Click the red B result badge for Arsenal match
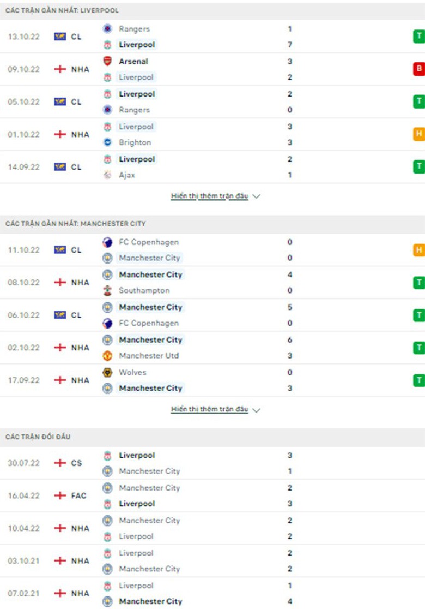The image size is (425, 609). click(x=418, y=69)
